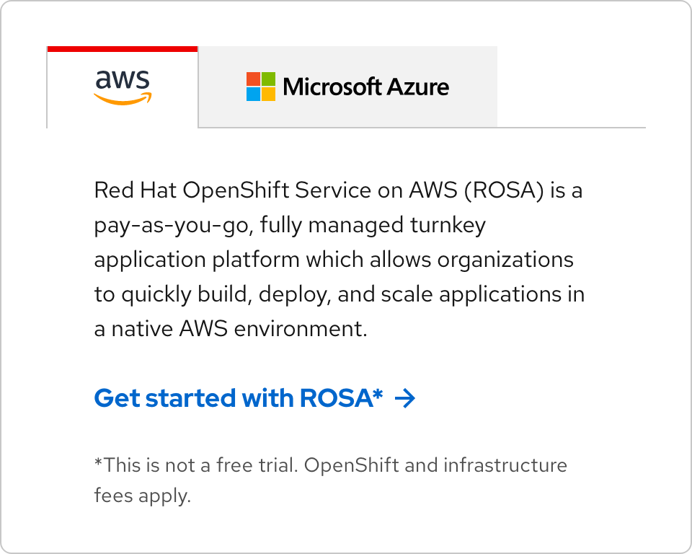
Task: Click the red square of Microsoft logo
Action: 253,79
